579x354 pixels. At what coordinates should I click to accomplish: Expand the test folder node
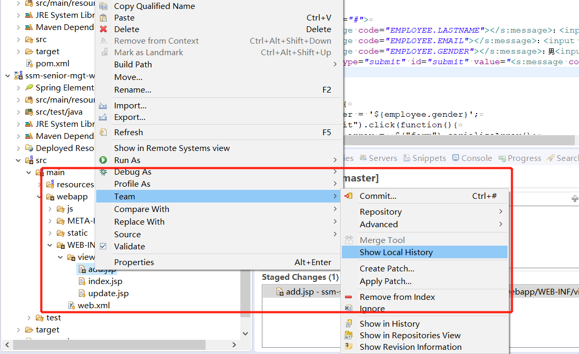[29, 318]
